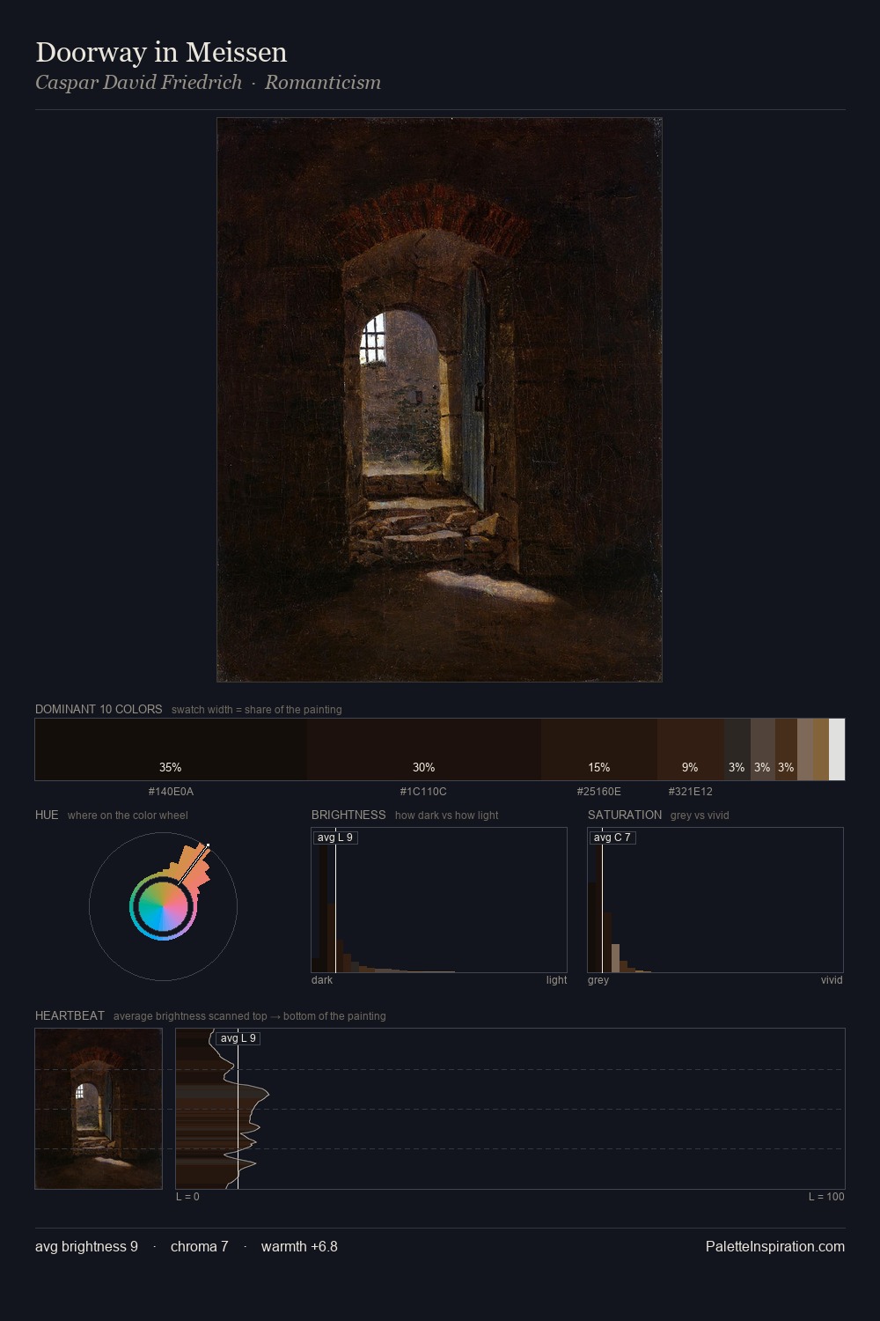The image size is (880, 1321).
Task: Select the 35% darkest color swatch
Action: click(171, 749)
